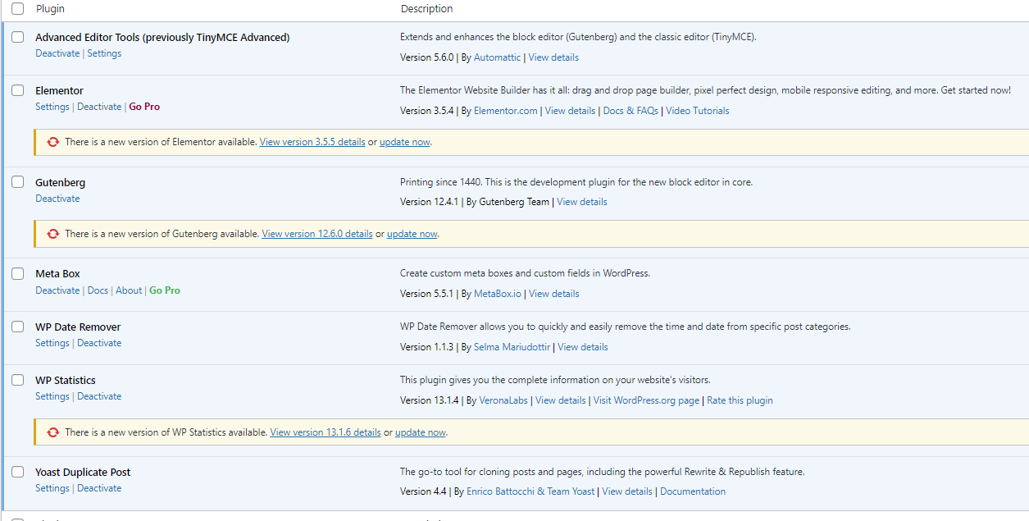Deactivate the Meta Box plugin
This screenshot has height=521, width=1029.
[57, 290]
